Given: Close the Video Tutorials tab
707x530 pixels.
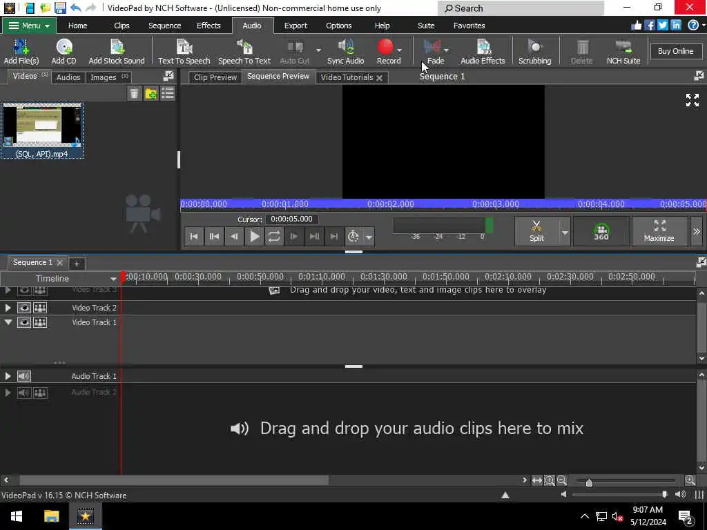Looking at the screenshot, I should tap(380, 77).
